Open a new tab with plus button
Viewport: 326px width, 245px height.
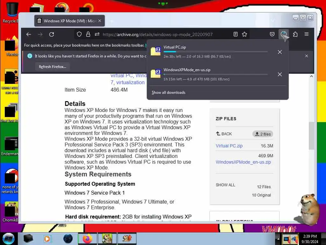click(x=112, y=21)
